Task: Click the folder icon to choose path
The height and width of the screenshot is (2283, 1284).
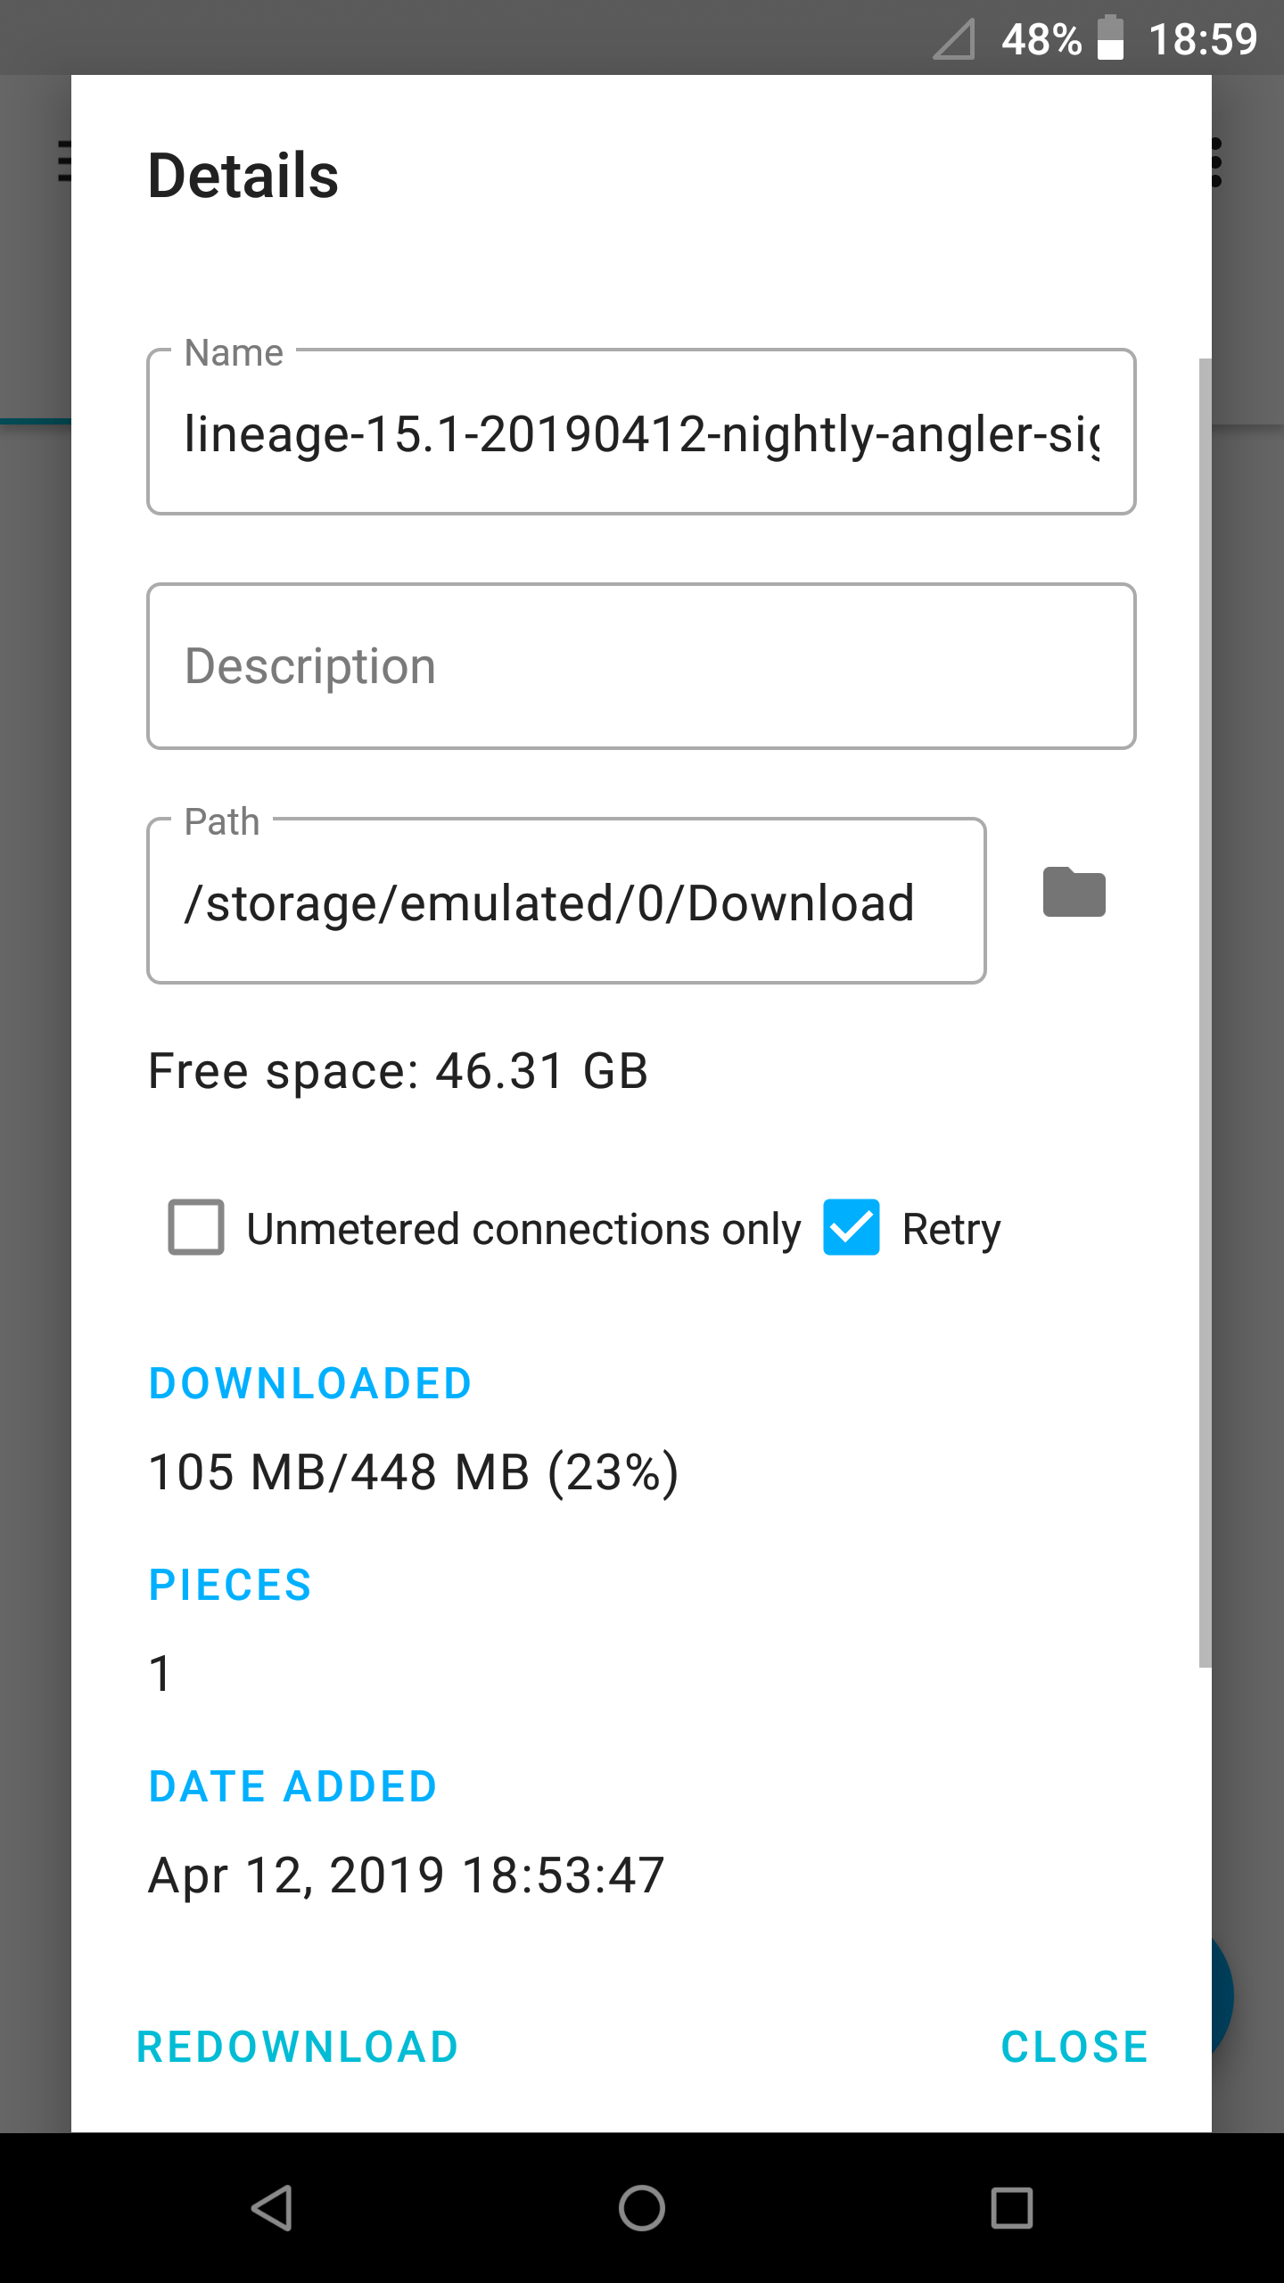Action: coord(1074,893)
